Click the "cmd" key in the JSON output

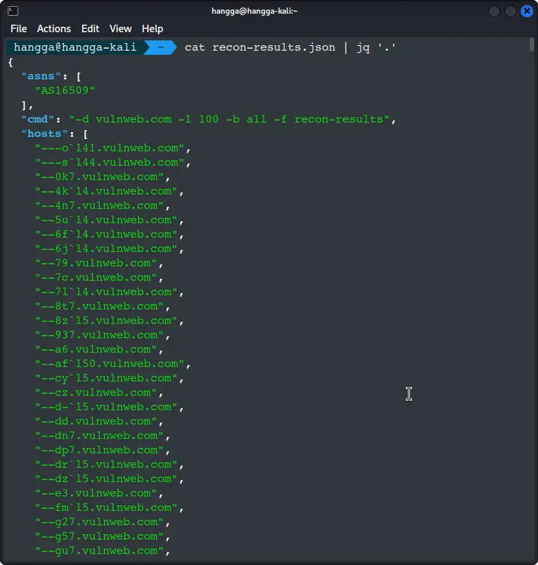[38, 119]
